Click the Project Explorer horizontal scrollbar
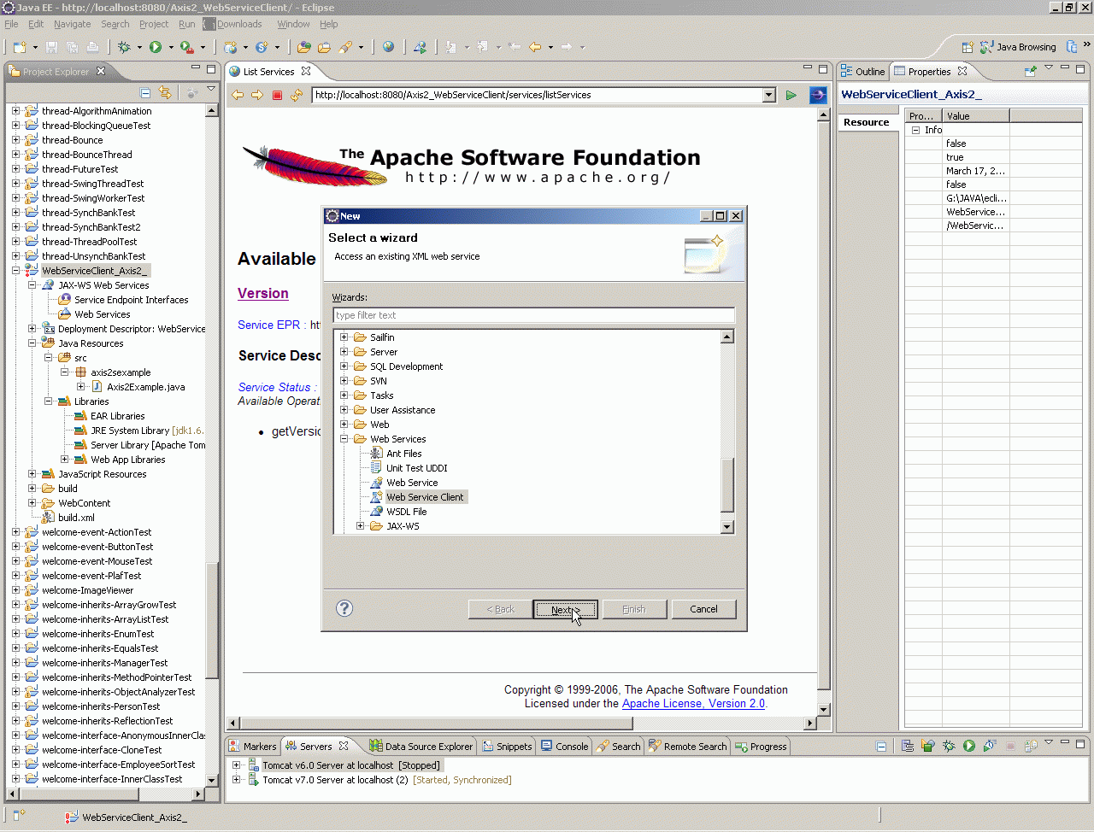This screenshot has width=1094, height=832. point(105,794)
